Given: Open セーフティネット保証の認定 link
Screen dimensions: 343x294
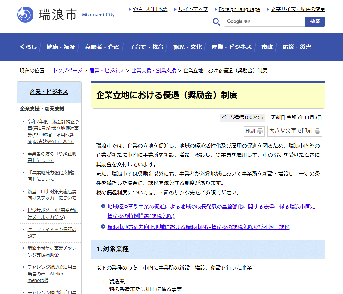Looking at the screenshot, I should pos(52,233).
